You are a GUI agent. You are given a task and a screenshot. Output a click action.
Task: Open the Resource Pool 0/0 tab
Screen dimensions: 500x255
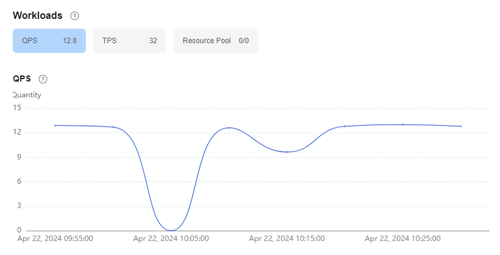[x=216, y=41]
